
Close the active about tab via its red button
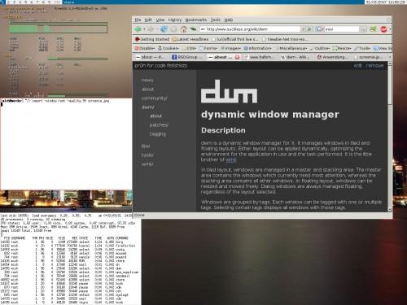[237, 57]
